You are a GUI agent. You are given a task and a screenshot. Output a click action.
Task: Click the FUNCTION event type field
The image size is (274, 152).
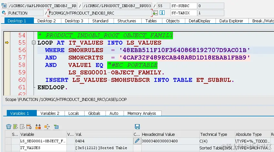point(26,13)
